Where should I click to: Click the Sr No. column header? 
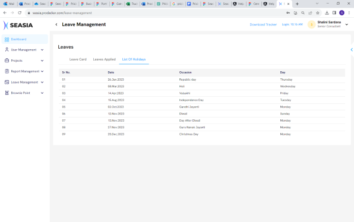pyautogui.click(x=66, y=72)
